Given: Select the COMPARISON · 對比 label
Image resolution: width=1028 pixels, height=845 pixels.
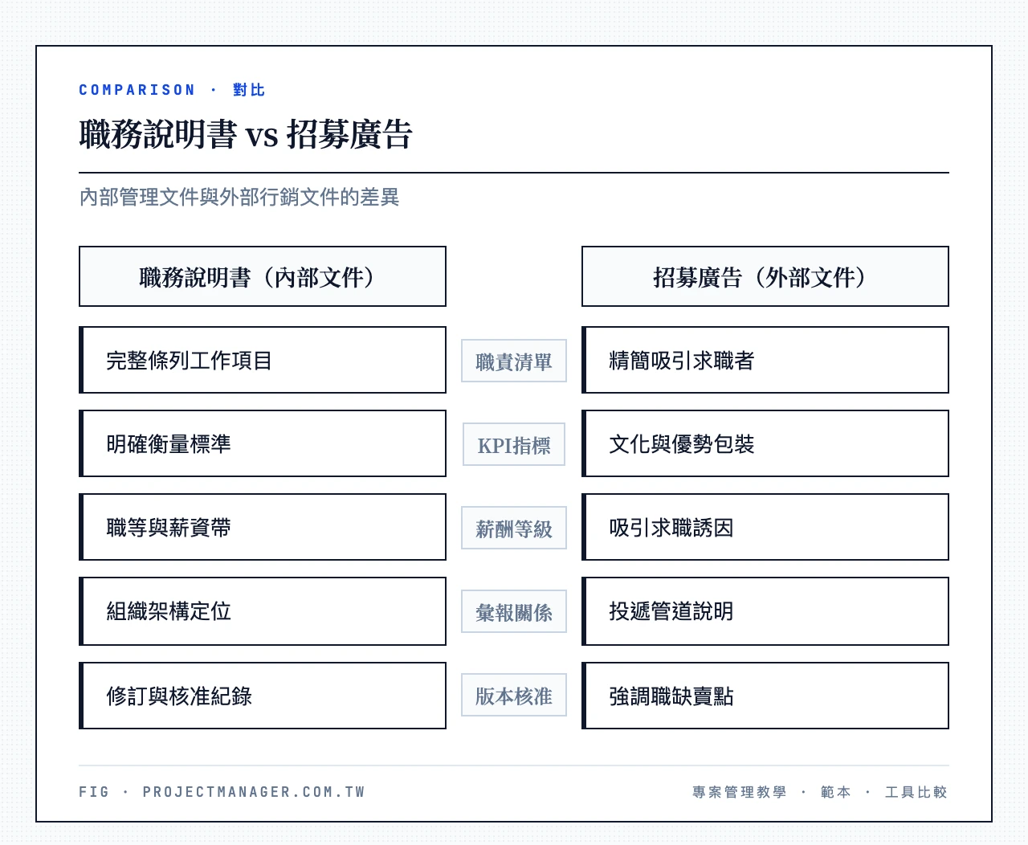Looking at the screenshot, I should (x=172, y=90).
